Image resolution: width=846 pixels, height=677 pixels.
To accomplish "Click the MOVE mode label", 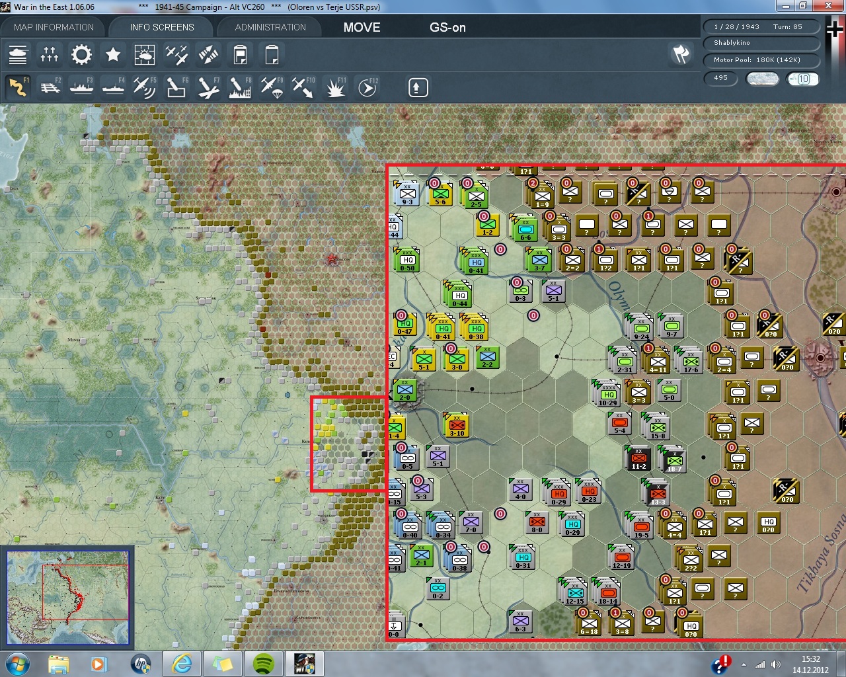I will click(362, 27).
